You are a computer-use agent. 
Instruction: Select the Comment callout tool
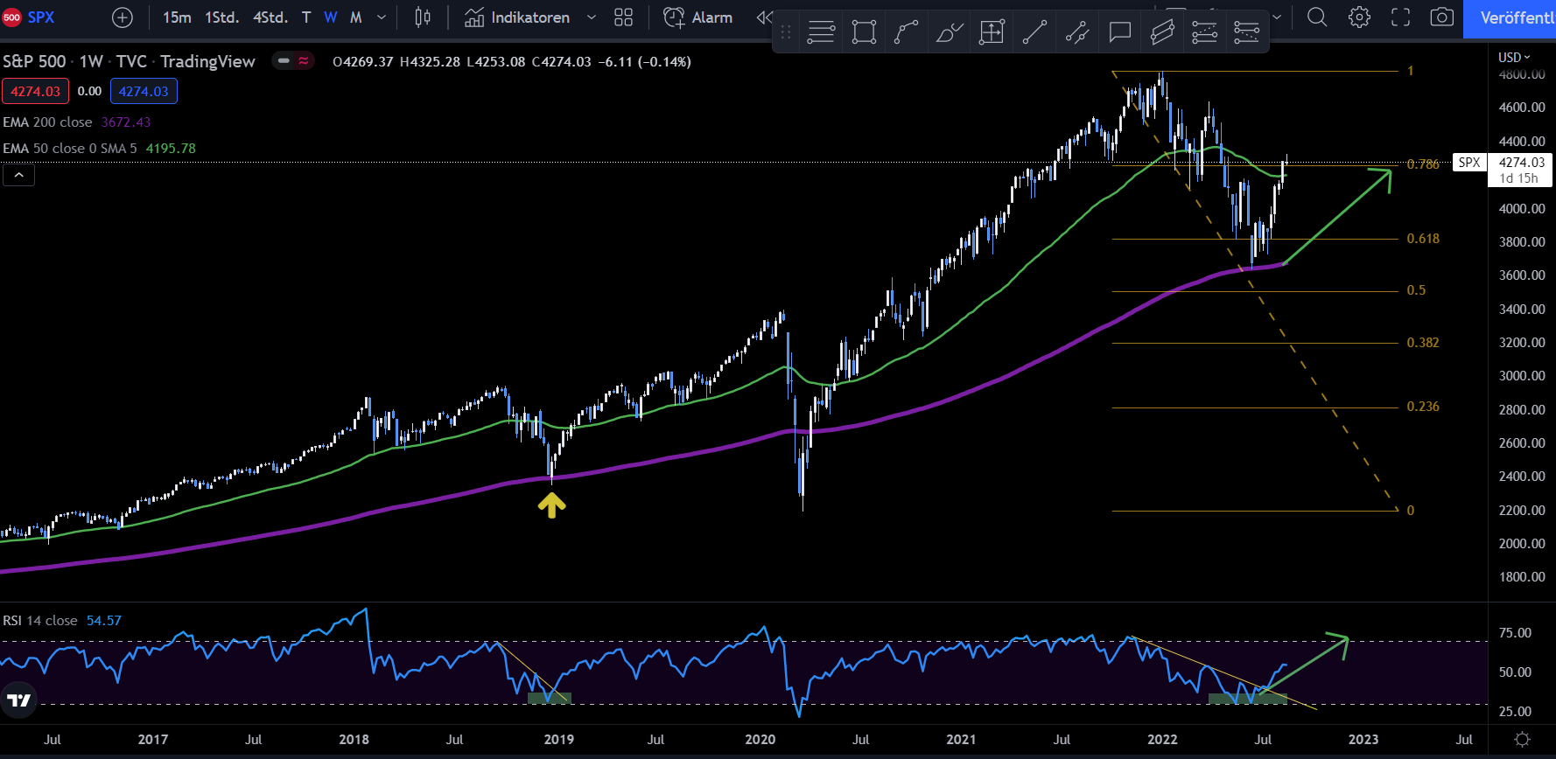(x=1119, y=32)
